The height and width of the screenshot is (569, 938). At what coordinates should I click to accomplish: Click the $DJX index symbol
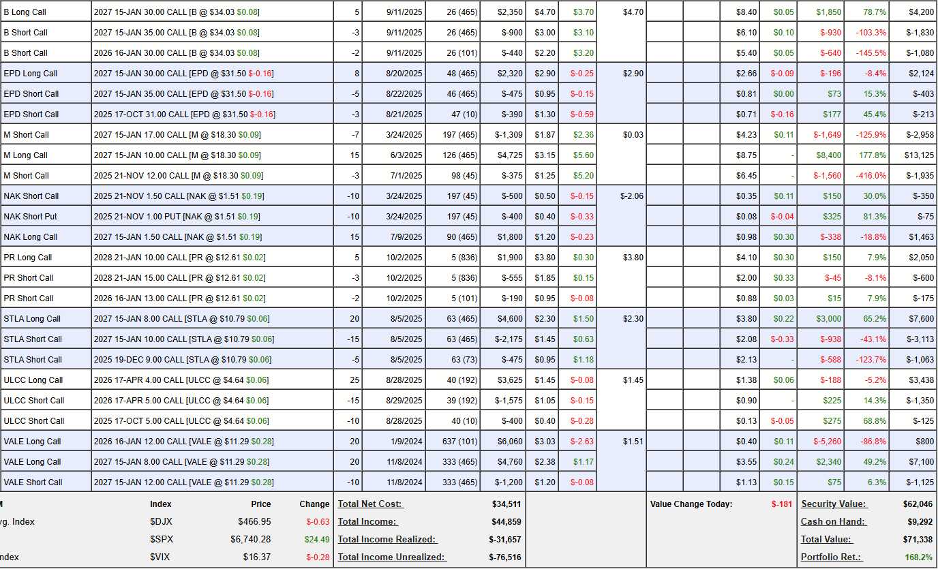160,522
